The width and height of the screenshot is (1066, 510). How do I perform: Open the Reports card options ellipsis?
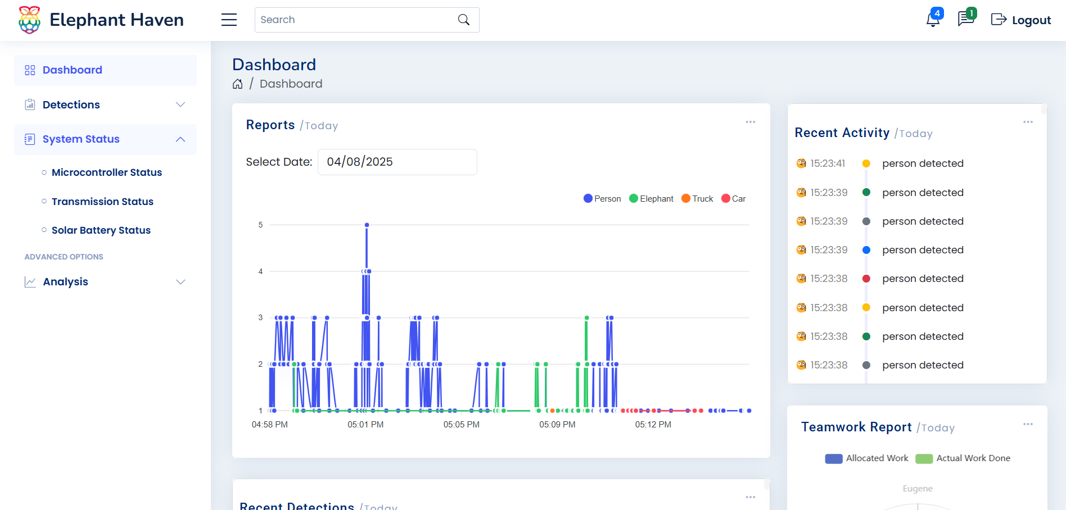(x=751, y=122)
